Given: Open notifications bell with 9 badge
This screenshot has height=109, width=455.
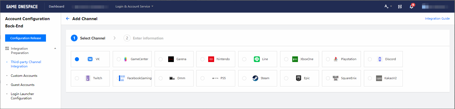Looking at the screenshot, I should coord(412,6).
